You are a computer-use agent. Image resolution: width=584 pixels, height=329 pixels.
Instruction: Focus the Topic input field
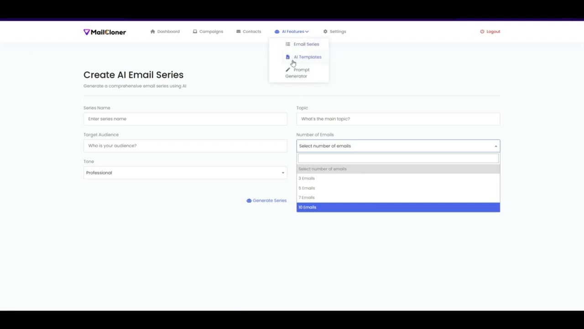point(398,119)
